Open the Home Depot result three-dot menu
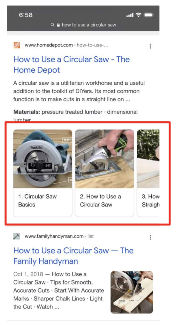The image size is (175, 321). tap(150, 46)
